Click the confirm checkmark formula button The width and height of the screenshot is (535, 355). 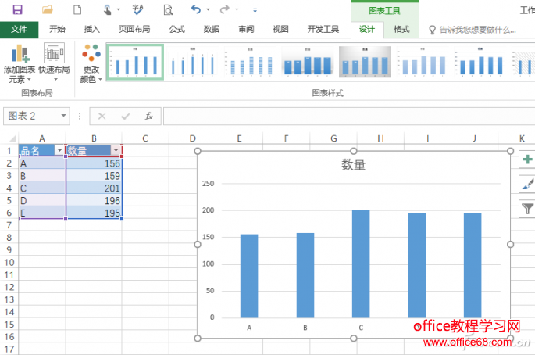click(x=125, y=117)
